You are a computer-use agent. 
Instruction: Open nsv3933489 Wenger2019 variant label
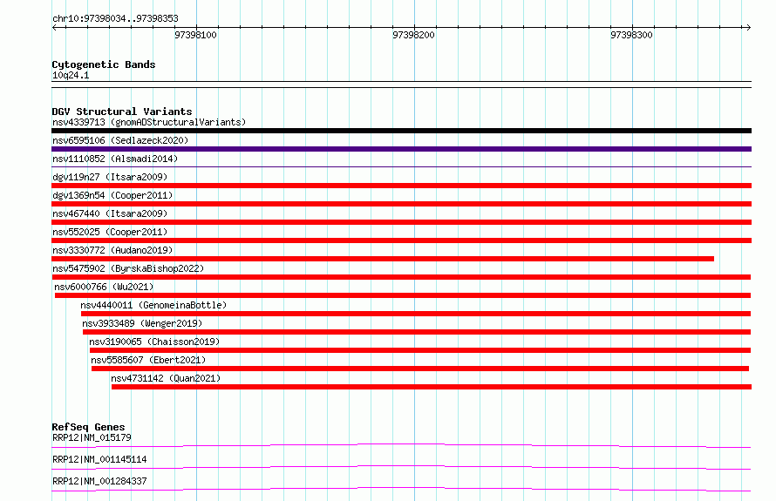142,323
